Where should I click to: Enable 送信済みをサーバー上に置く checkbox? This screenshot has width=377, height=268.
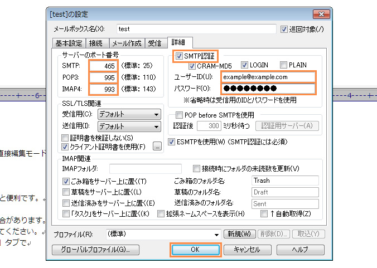click(x=66, y=203)
